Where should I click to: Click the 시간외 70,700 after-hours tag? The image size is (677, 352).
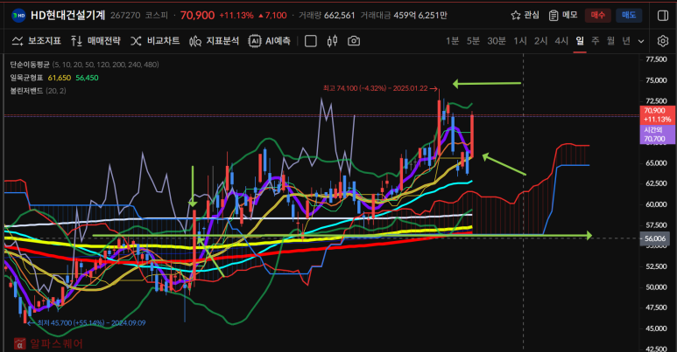pos(657,135)
